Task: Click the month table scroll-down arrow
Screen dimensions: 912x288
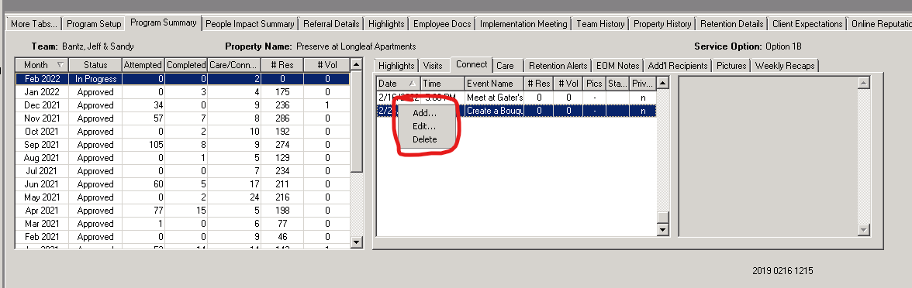Action: point(357,242)
